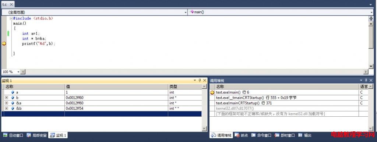Switch to the 局部变量 tab

point(36,135)
